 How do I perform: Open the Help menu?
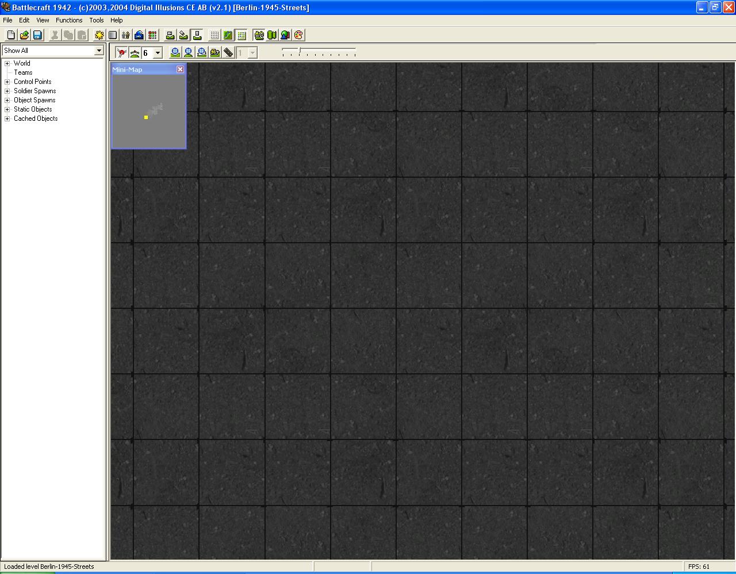[x=117, y=20]
